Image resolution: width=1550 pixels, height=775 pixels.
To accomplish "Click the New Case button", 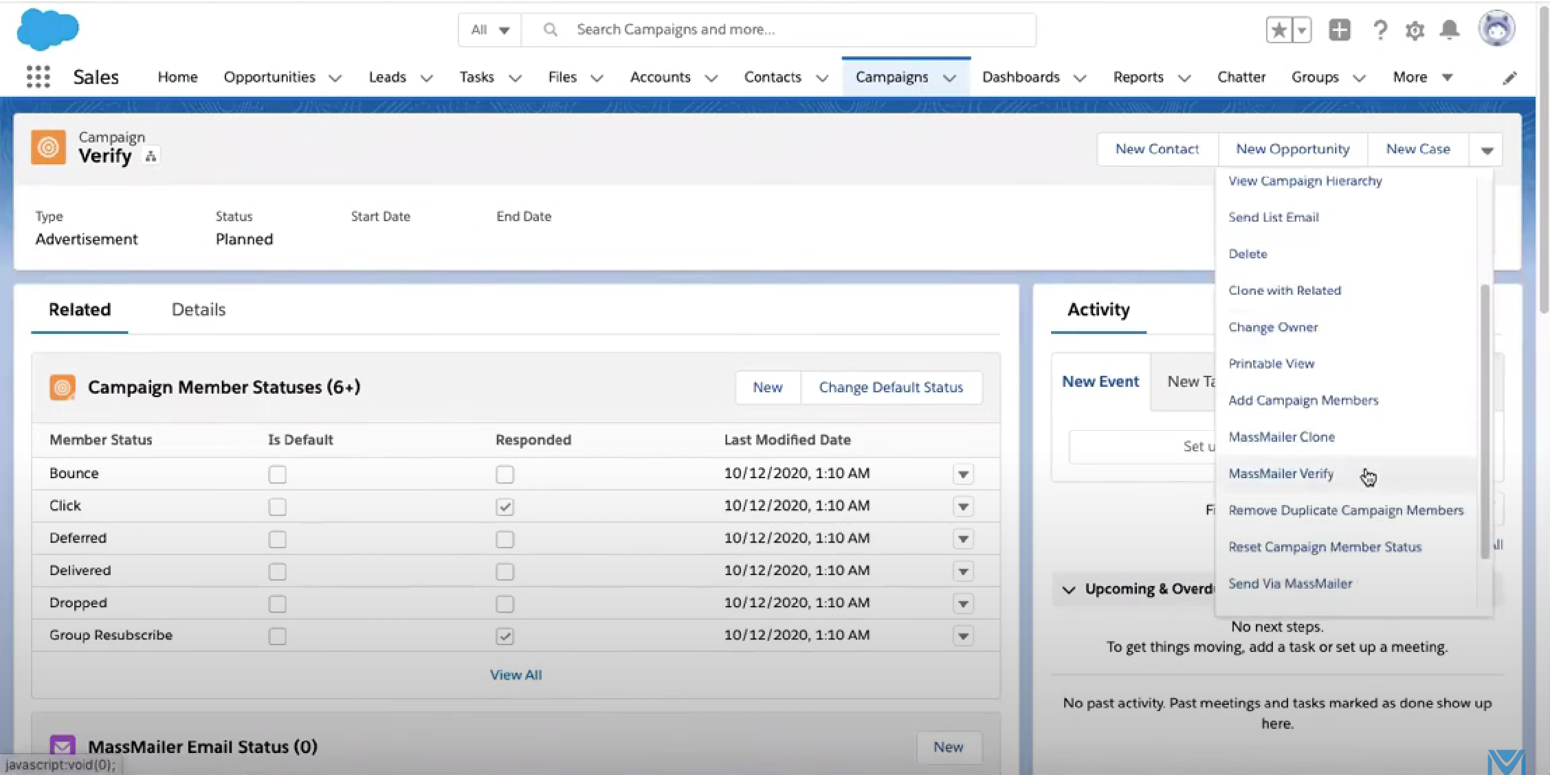I will point(1417,149).
